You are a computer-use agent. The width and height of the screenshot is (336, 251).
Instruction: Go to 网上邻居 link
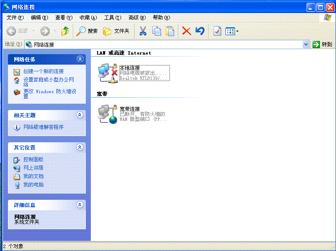point(33,167)
